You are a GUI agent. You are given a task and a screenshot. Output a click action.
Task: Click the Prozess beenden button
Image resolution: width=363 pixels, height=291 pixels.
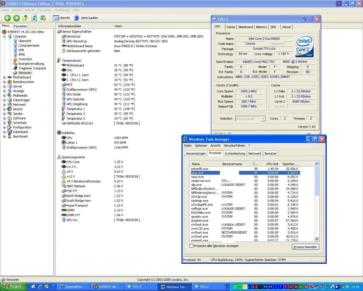[x=305, y=247]
